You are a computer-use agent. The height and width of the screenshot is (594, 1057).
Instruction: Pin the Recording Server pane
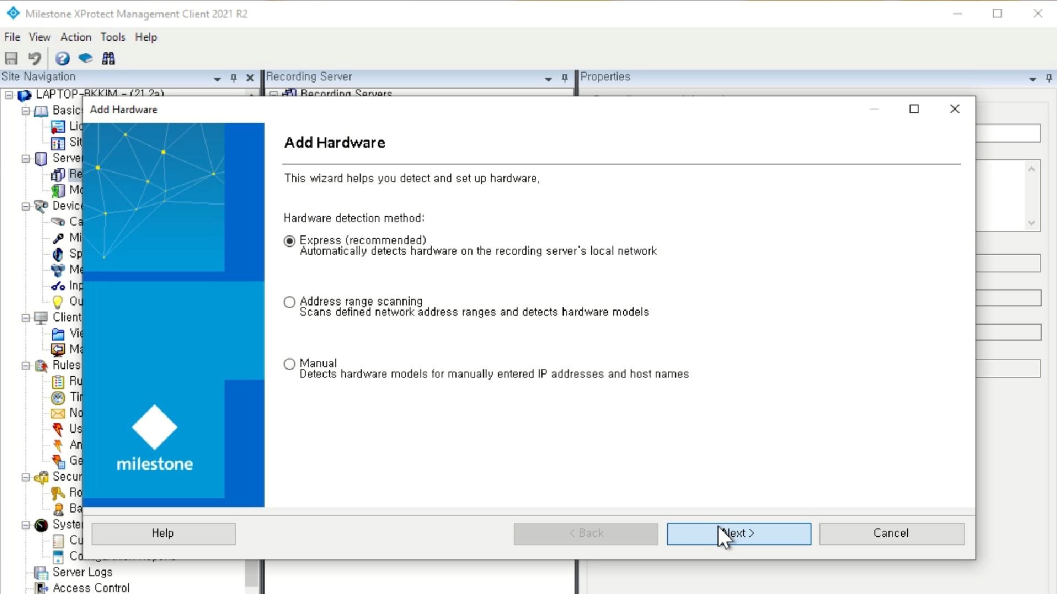click(564, 78)
